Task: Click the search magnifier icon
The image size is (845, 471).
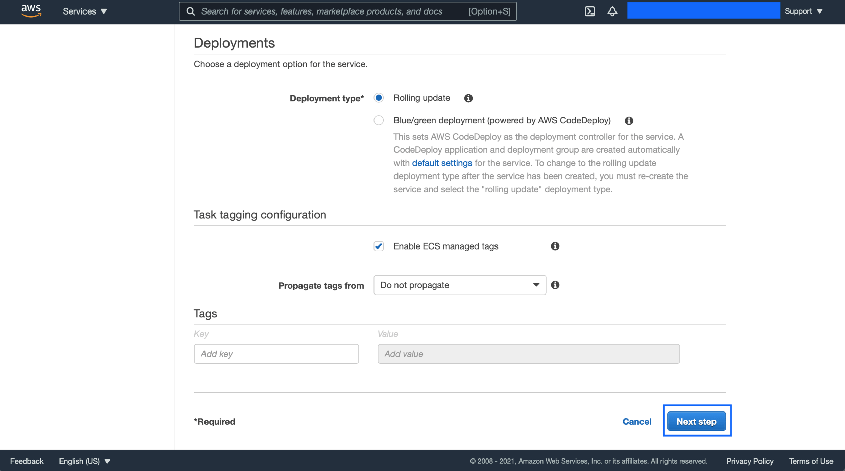Action: [191, 11]
